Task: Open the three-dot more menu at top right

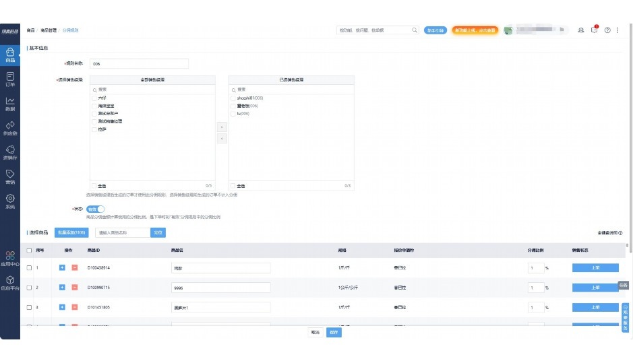Action: pyautogui.click(x=617, y=30)
